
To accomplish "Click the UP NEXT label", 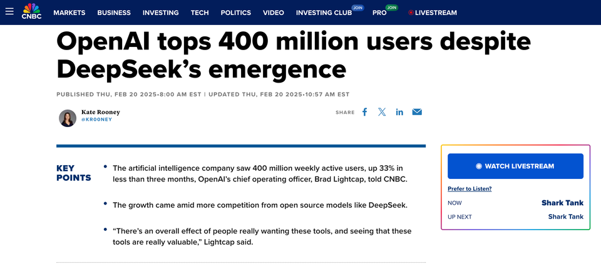I will coord(460,217).
